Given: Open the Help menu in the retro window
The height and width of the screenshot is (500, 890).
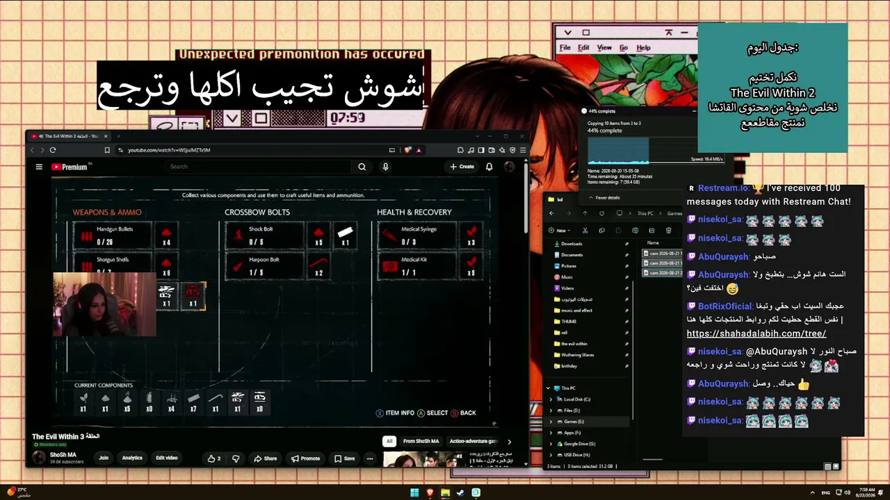Looking at the screenshot, I should [644, 48].
